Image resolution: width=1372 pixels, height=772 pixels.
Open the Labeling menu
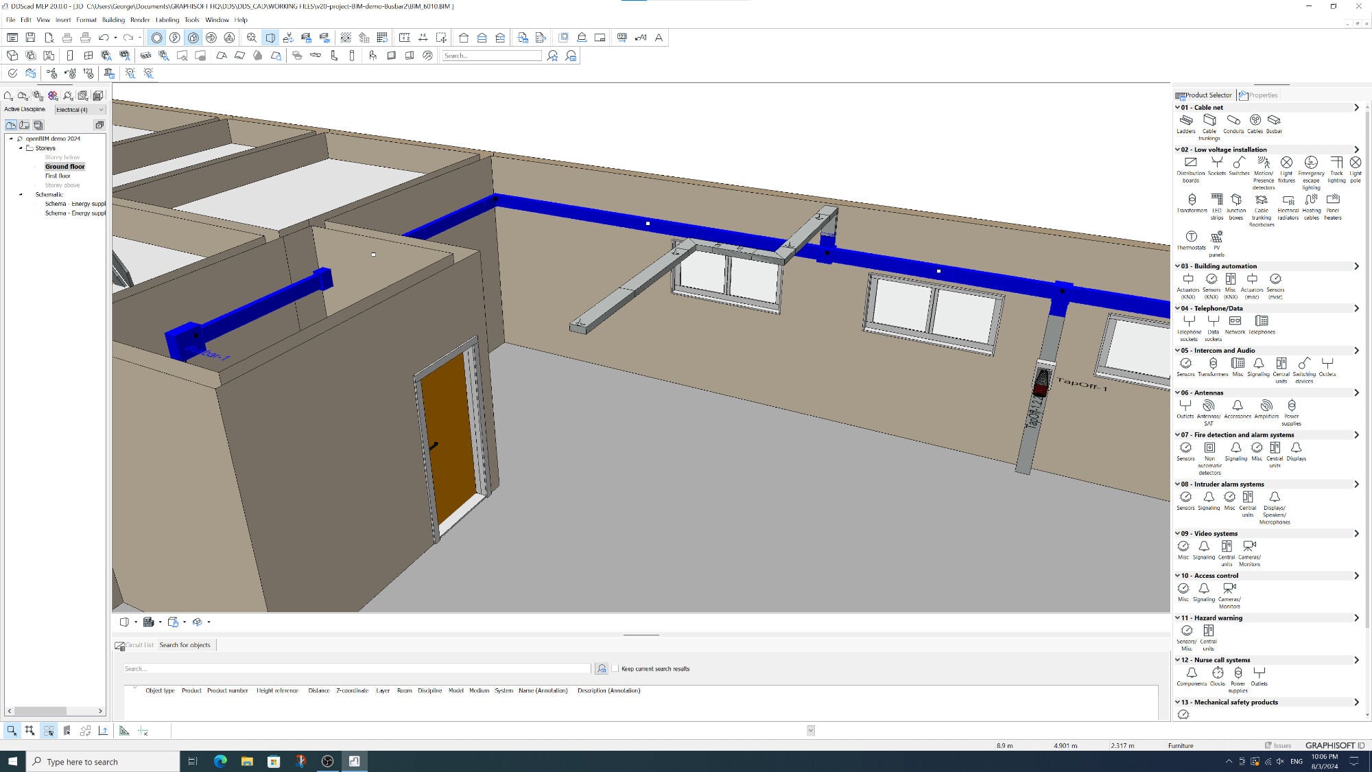[x=167, y=20]
